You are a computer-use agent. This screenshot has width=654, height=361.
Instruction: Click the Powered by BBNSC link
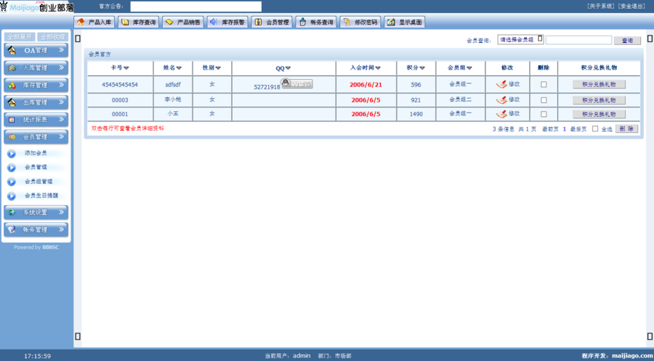36,247
